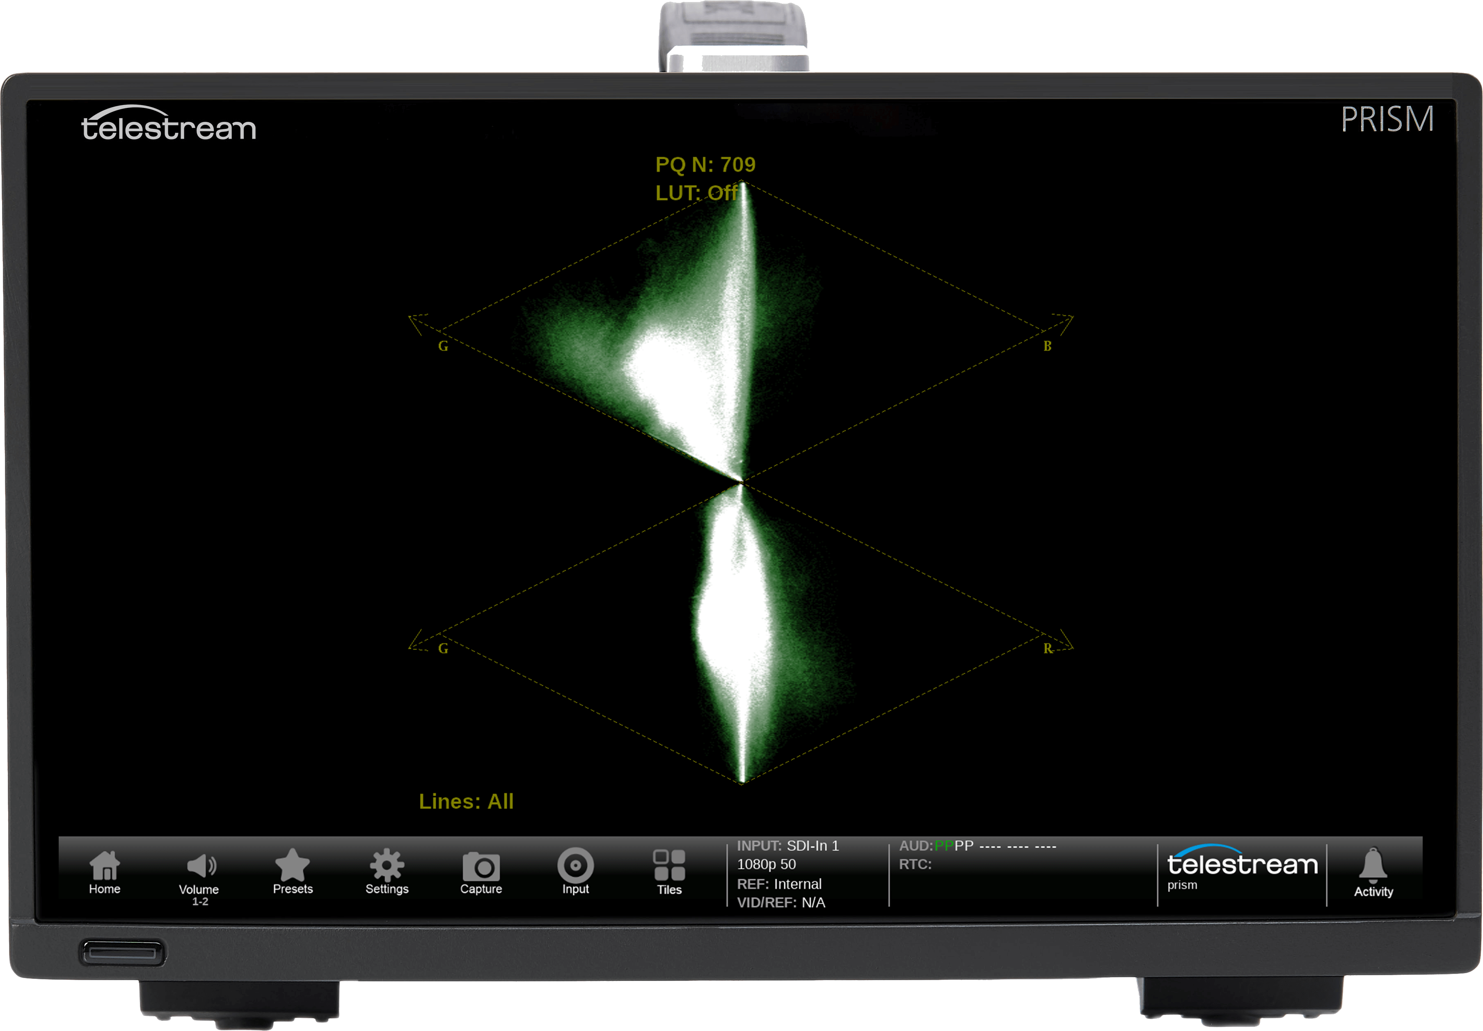Click the lower diamond G label

(443, 648)
